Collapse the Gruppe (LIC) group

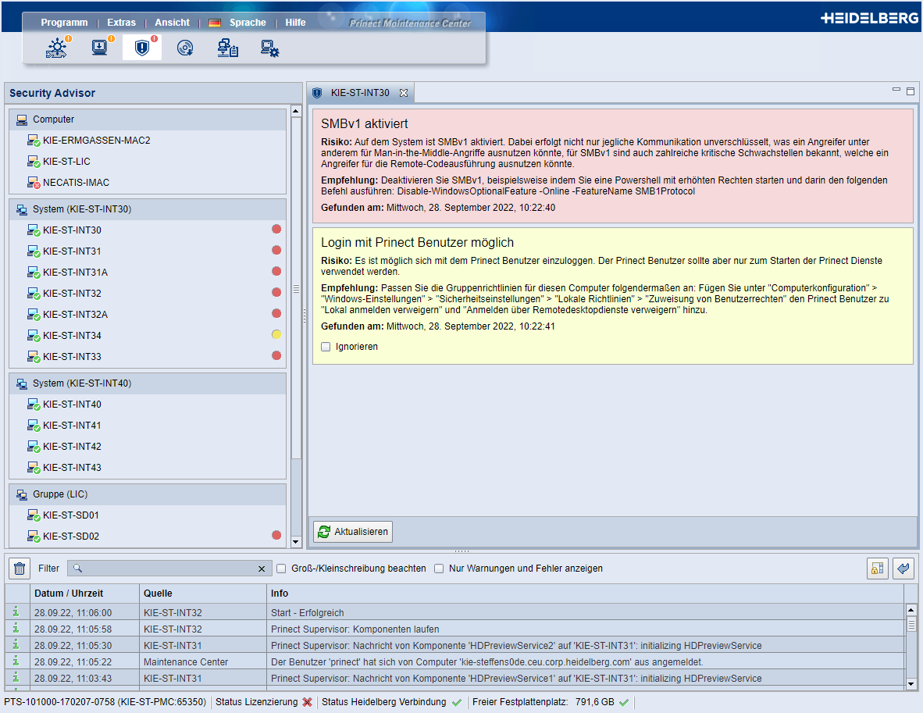point(147,494)
